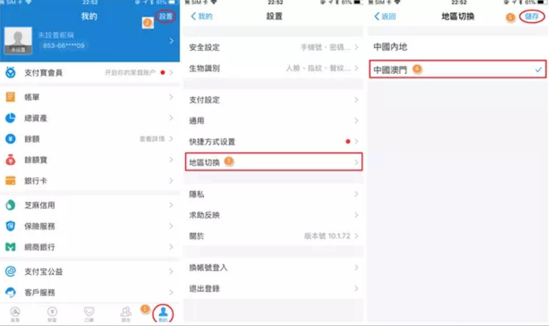Switch to 我的 bottom tab
Image resolution: width=549 pixels, height=326 pixels.
pyautogui.click(x=163, y=313)
